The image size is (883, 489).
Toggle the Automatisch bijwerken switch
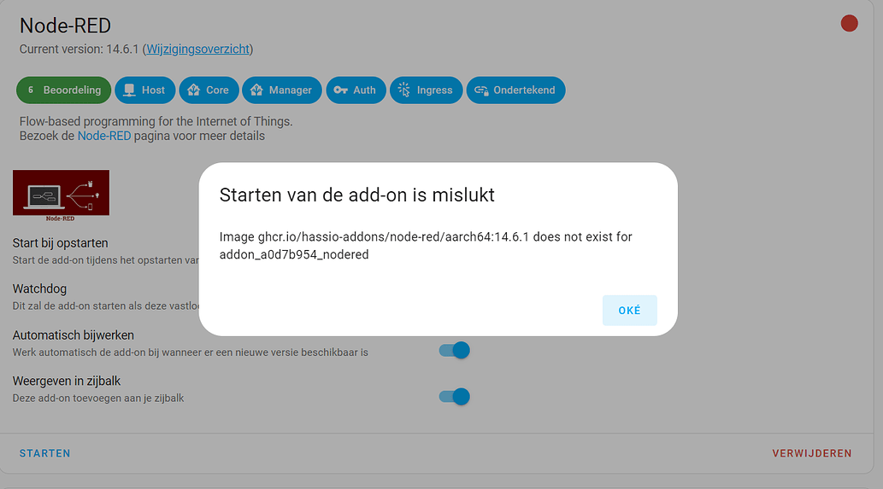click(454, 350)
